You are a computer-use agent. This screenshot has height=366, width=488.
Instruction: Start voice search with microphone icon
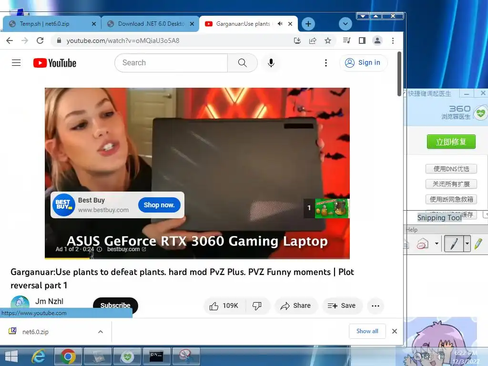click(271, 63)
